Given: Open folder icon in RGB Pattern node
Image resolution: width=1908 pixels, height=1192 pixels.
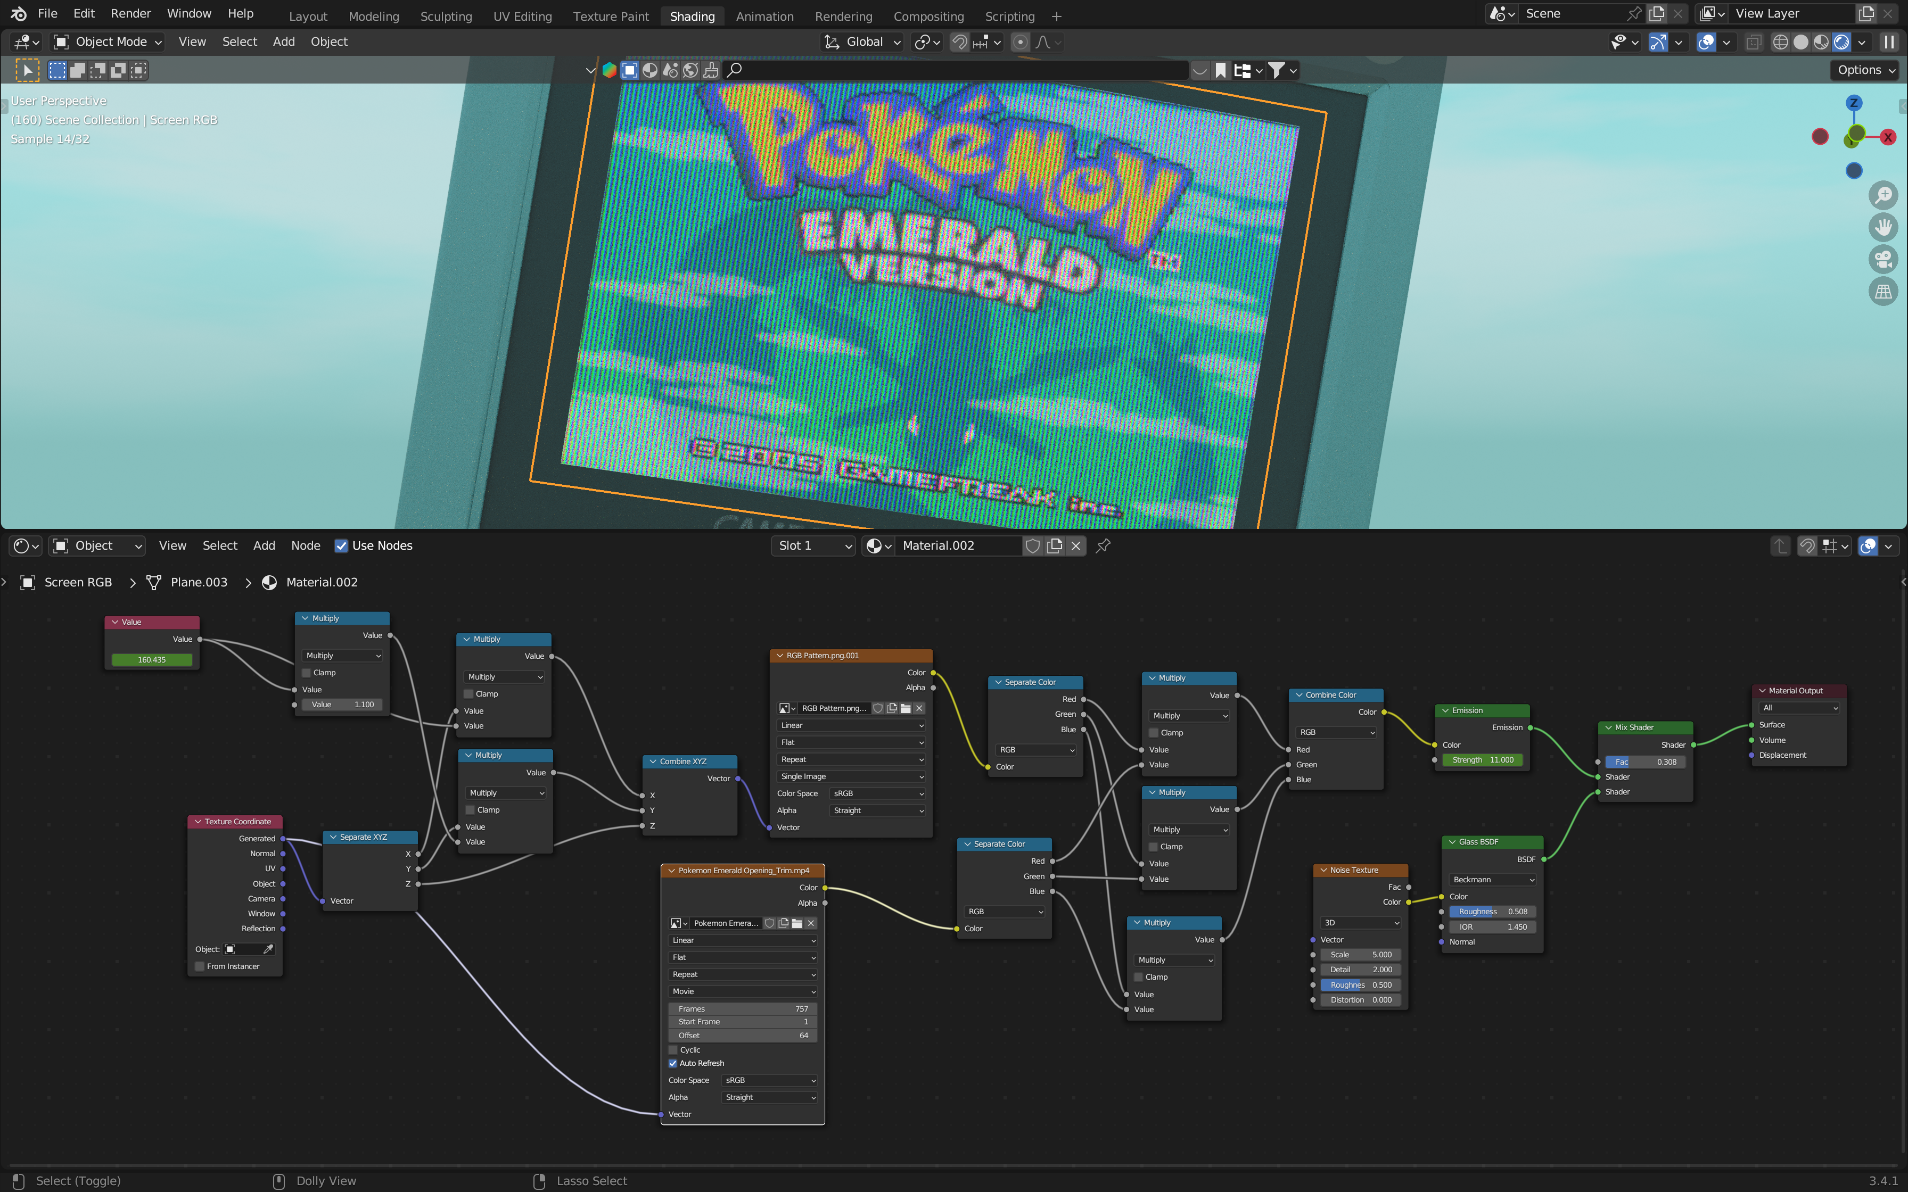Looking at the screenshot, I should [x=906, y=708].
